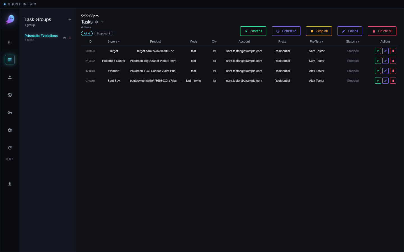This screenshot has height=252, width=404.
Task: Click the target.com/p/-/A-94300072 product cell
Action: point(155,51)
